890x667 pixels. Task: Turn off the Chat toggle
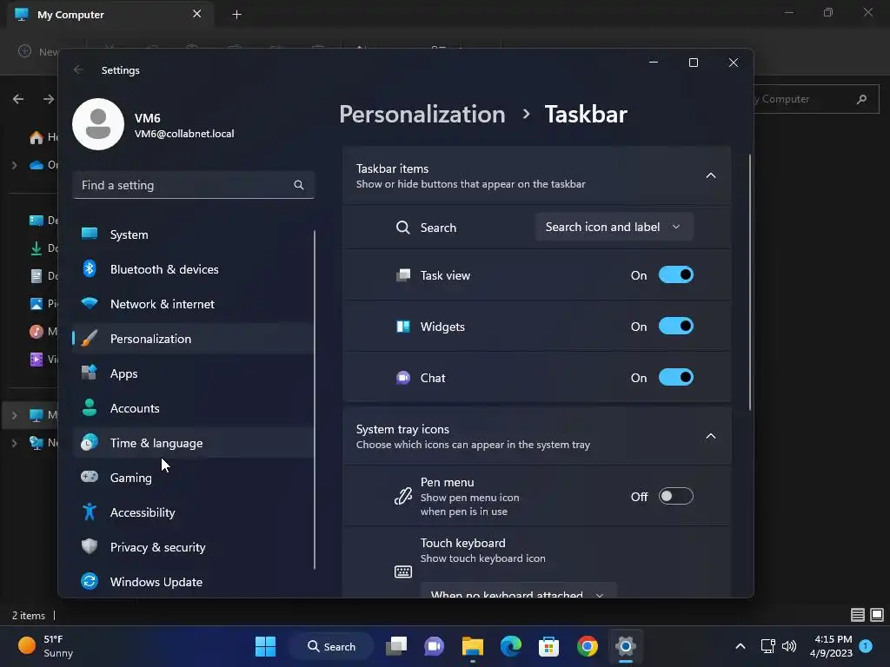675,377
